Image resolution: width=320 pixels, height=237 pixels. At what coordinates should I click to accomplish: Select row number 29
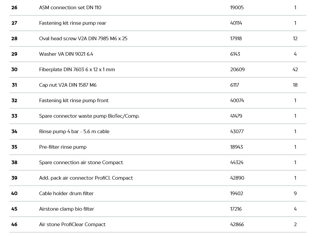(14, 54)
